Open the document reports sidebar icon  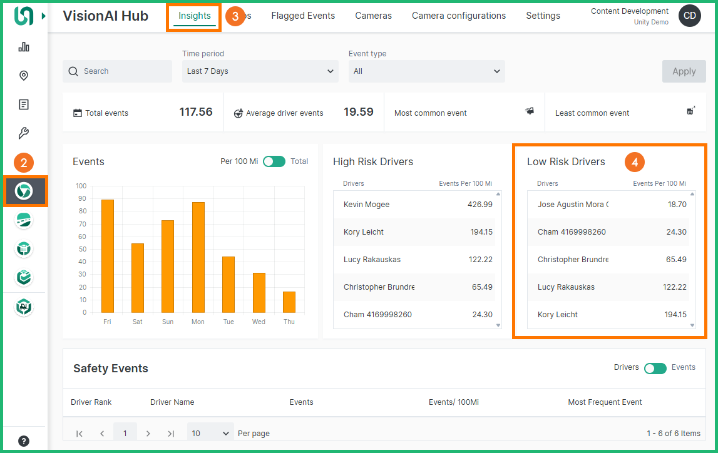point(24,104)
